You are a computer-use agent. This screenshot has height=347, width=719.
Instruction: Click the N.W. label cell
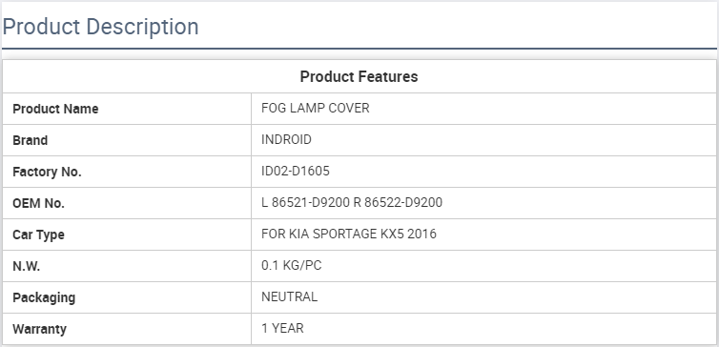127,266
